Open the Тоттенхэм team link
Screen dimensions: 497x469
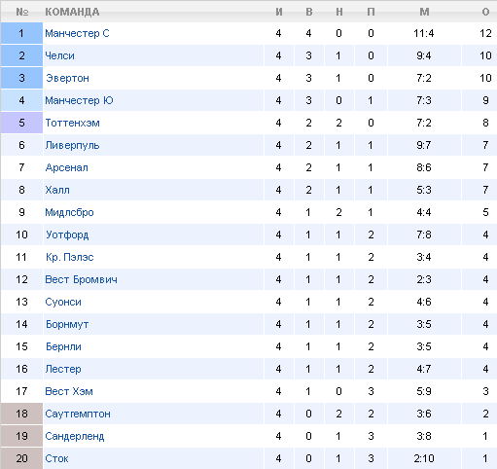pyautogui.click(x=72, y=123)
